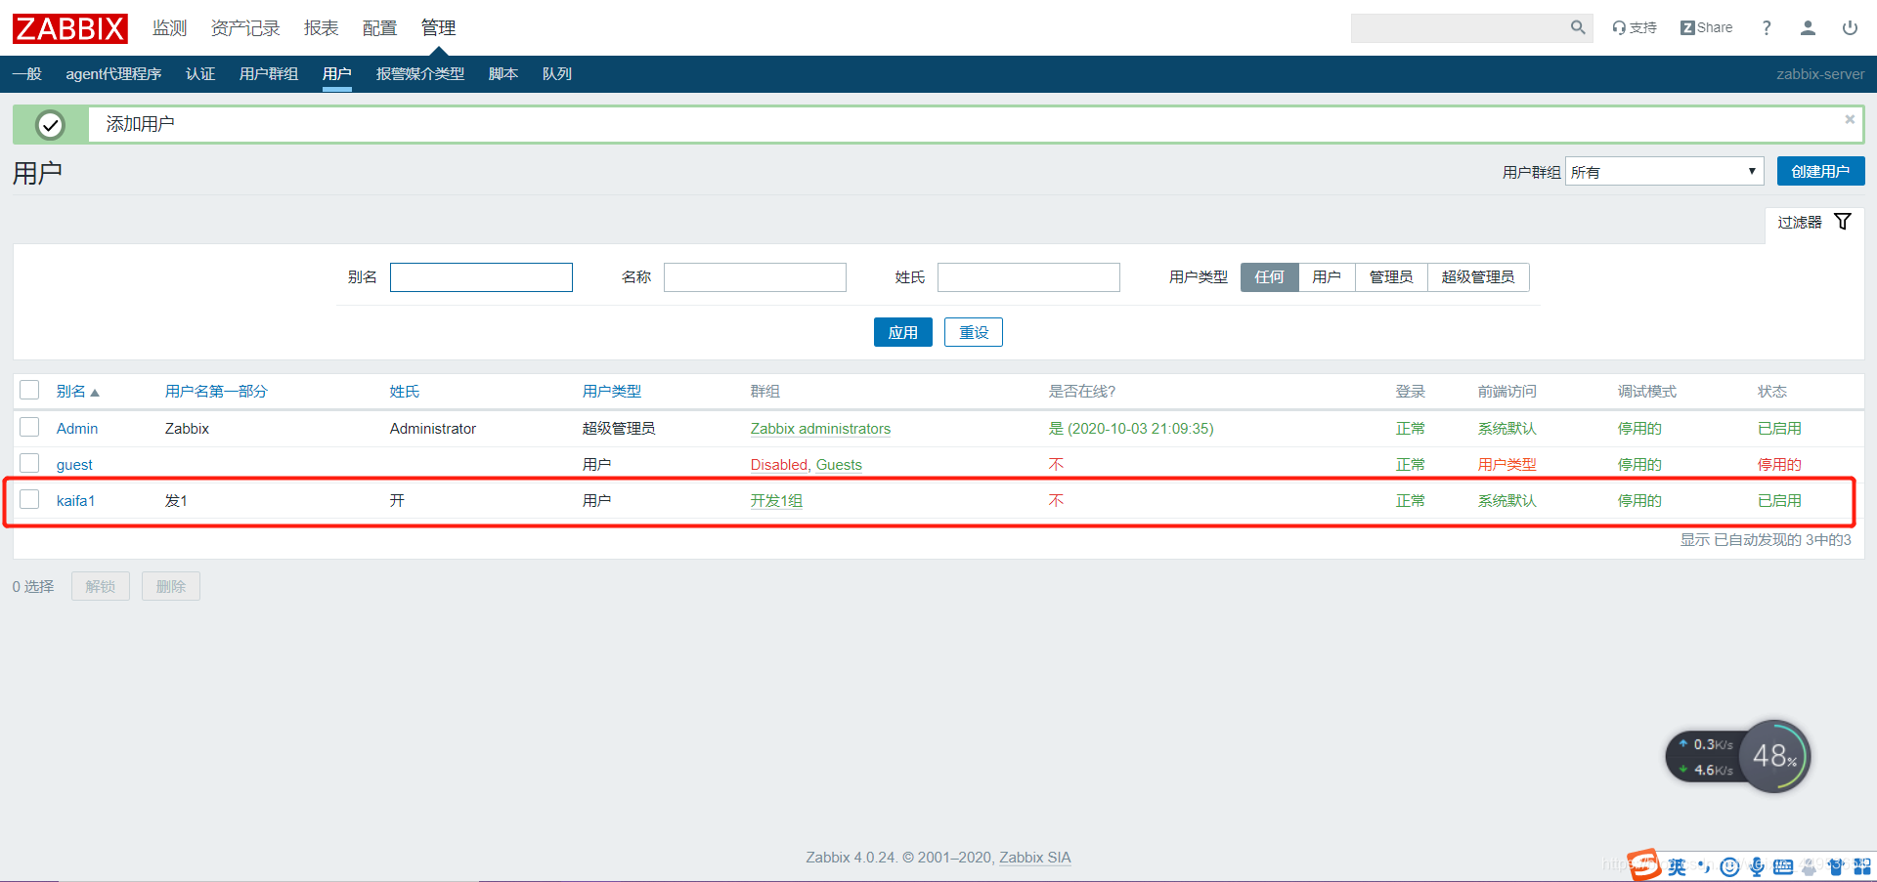Go to agent代理程序 submenu
This screenshot has height=882, width=1877.
coord(113,74)
